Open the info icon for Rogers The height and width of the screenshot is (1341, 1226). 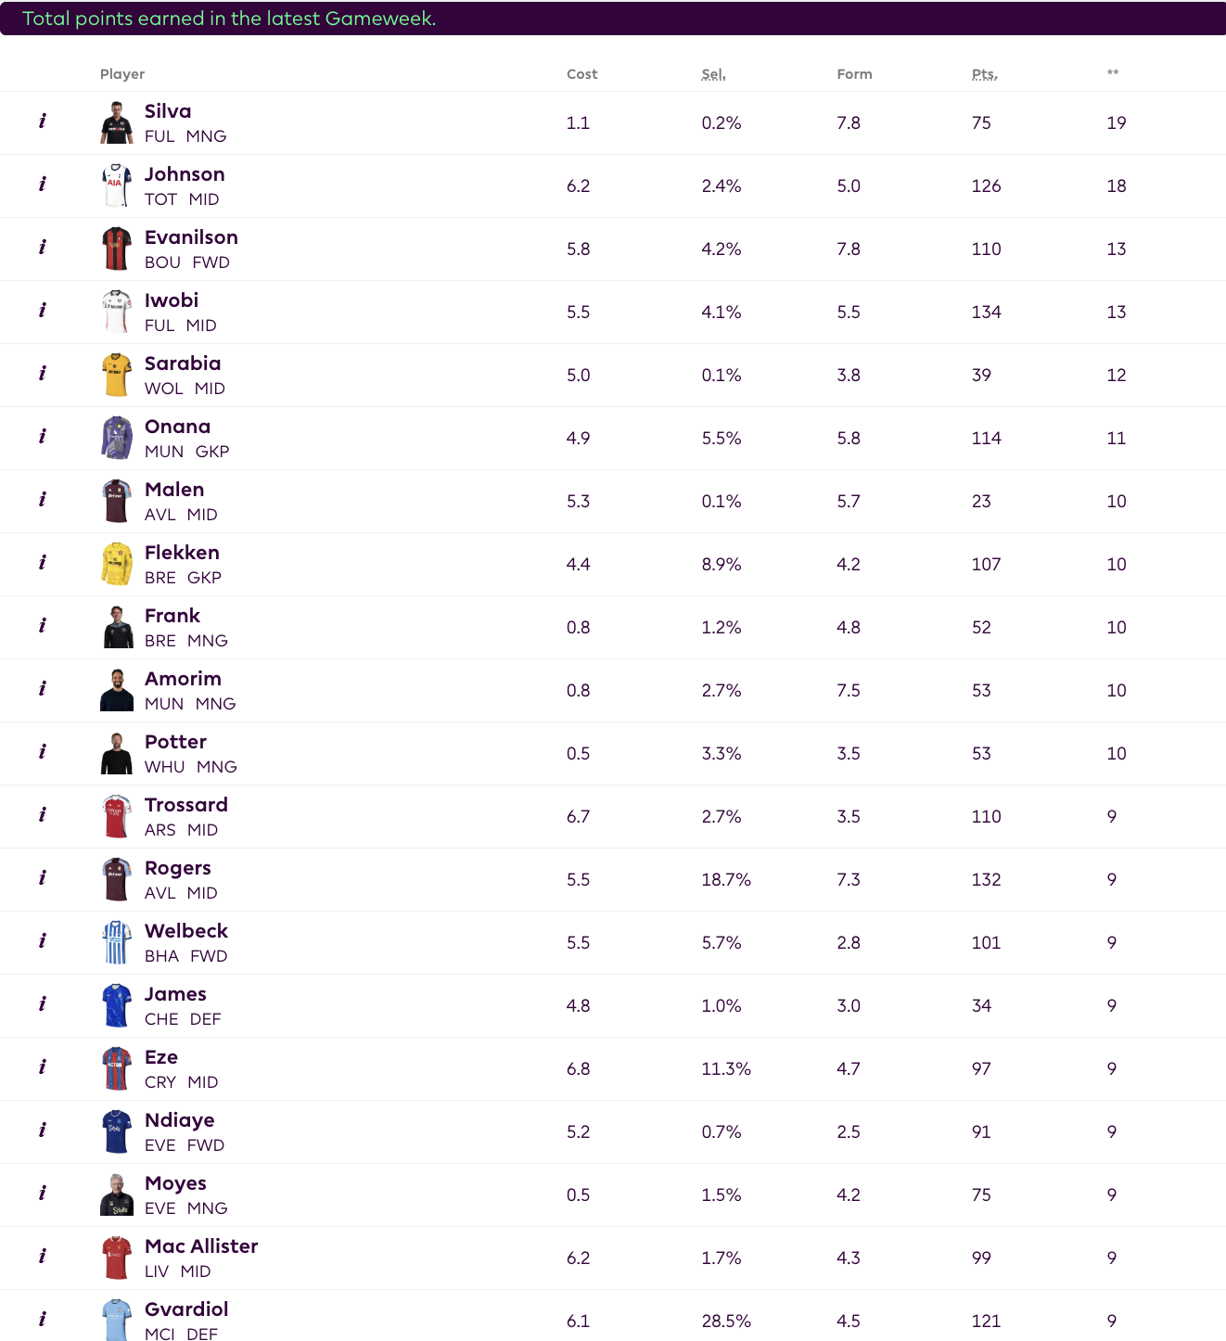click(x=42, y=878)
